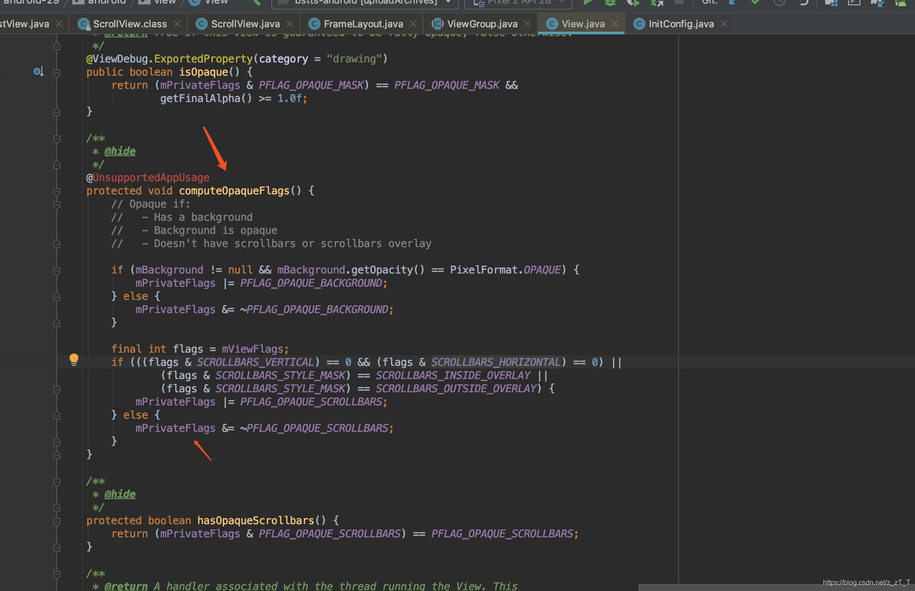Close the FrameLayout.java tab
Image resolution: width=915 pixels, height=591 pixels.
(x=413, y=24)
